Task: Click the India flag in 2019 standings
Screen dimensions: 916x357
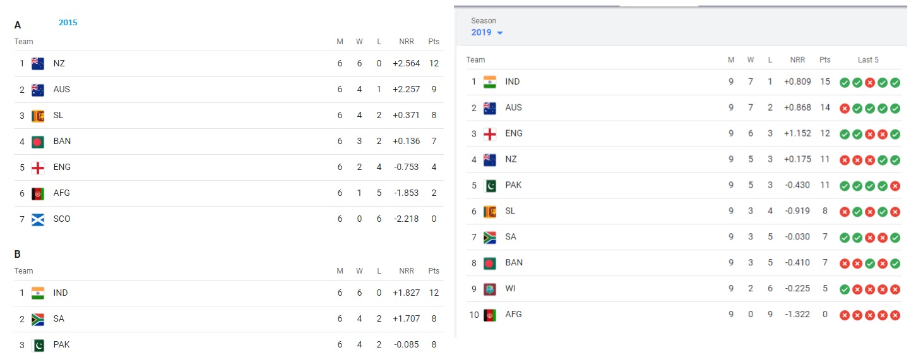Action: click(490, 82)
